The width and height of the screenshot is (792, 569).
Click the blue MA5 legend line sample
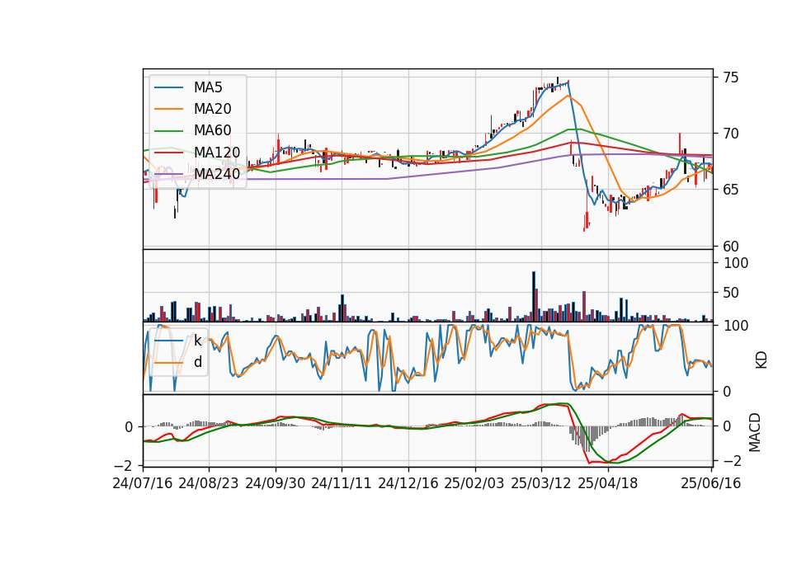point(168,88)
